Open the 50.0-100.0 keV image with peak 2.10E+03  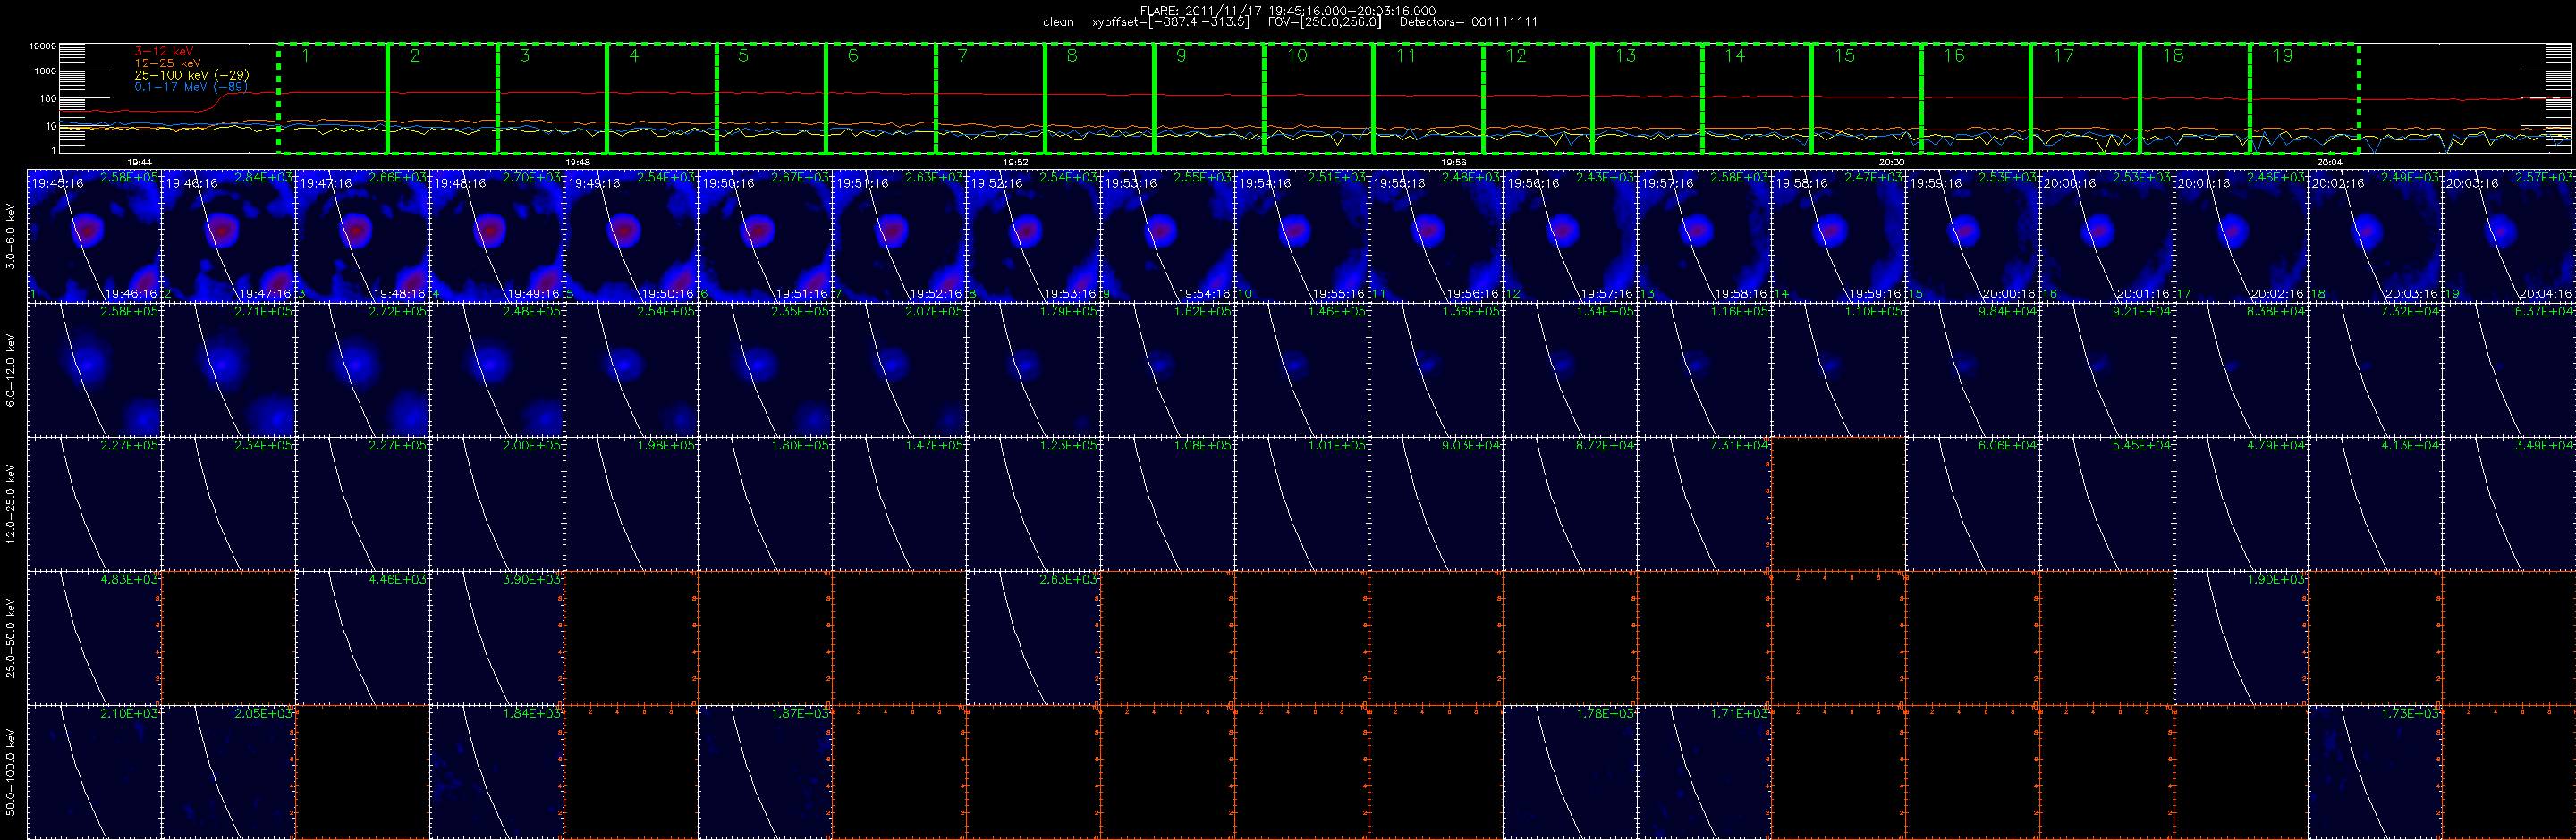pos(94,771)
